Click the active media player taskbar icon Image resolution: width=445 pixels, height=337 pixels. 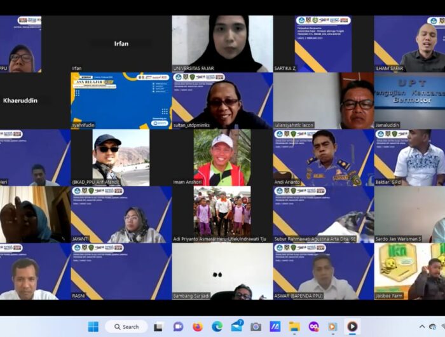click(x=352, y=327)
